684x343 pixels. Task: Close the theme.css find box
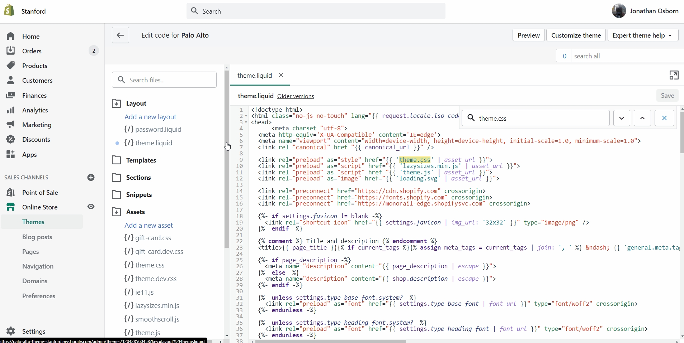coord(664,118)
